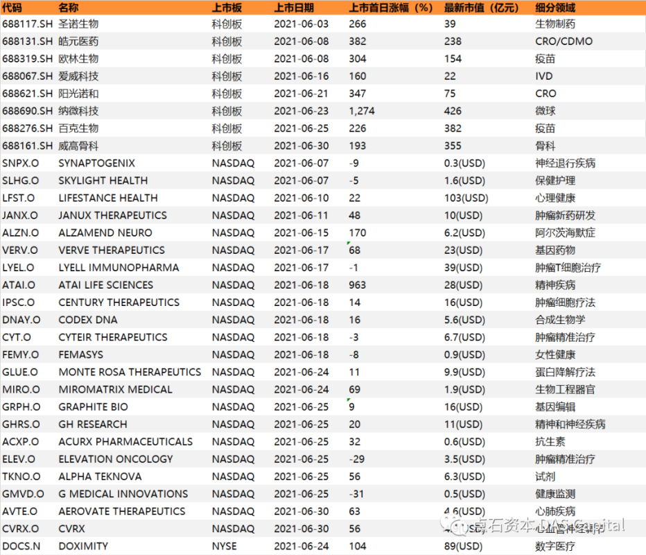Click the 上市日期 column header

[x=294, y=8]
